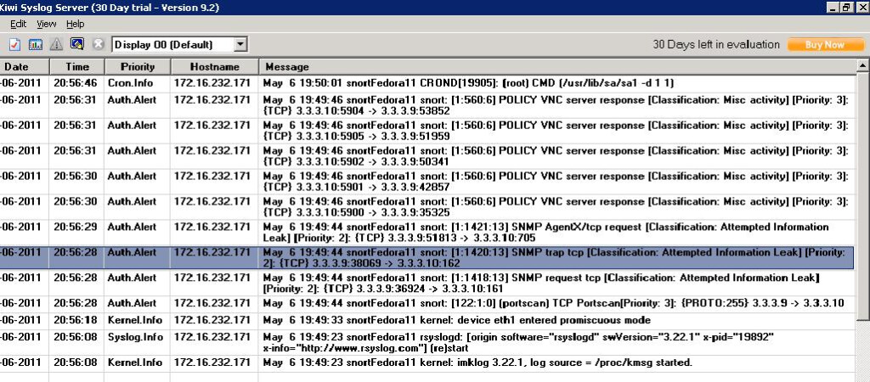
Task: Click VNC message with port 5905
Action: click(557, 131)
